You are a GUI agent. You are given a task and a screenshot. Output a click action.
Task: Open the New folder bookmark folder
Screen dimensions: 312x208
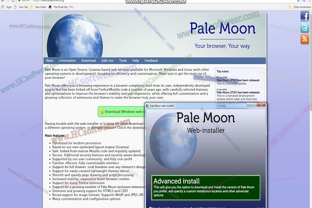(38, 7)
